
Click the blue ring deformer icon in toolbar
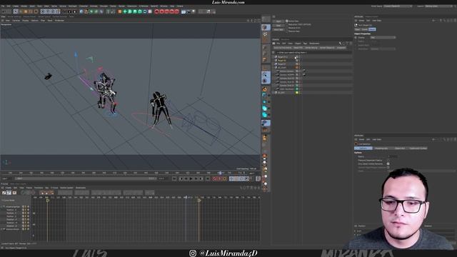point(144,11)
